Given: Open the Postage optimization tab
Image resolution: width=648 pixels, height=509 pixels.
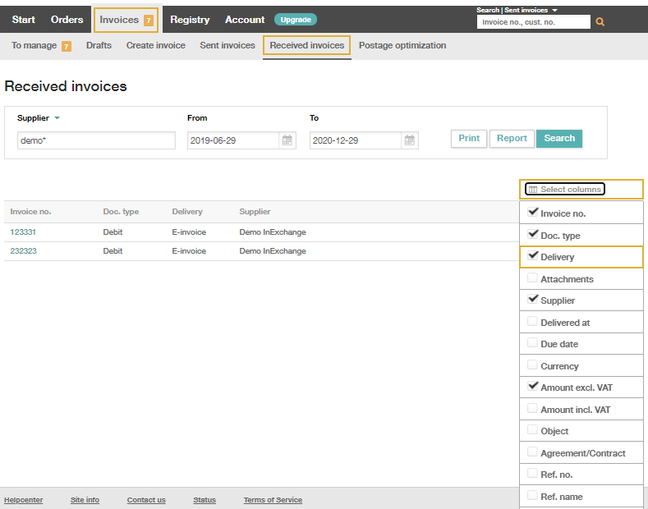Looking at the screenshot, I should coord(402,45).
